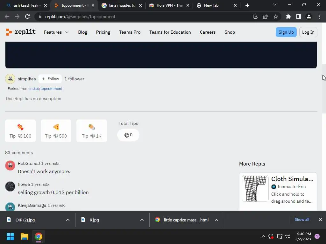
Task: Open the Careers page
Action: coord(208,32)
